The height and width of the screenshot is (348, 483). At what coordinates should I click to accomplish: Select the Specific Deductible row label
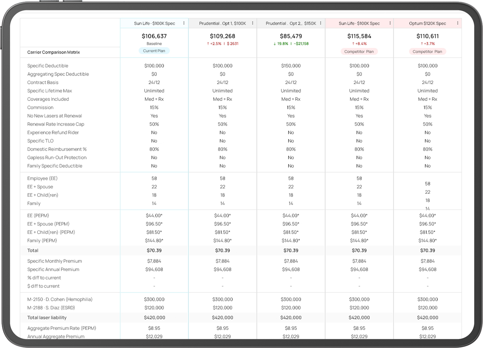tap(48, 66)
